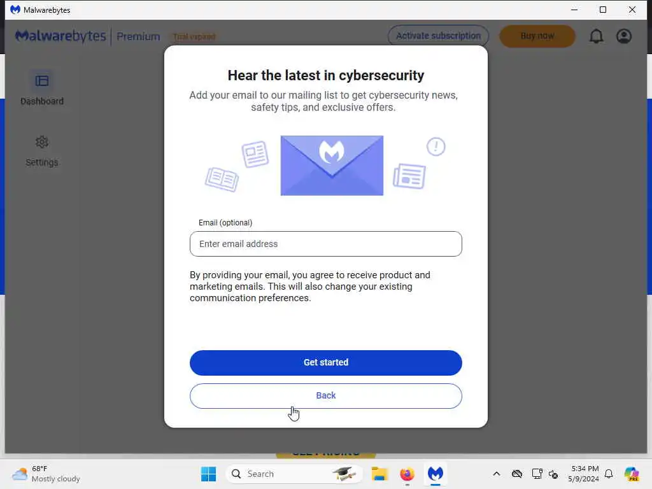Focus the Enter email address field
652x489 pixels.
(x=325, y=244)
